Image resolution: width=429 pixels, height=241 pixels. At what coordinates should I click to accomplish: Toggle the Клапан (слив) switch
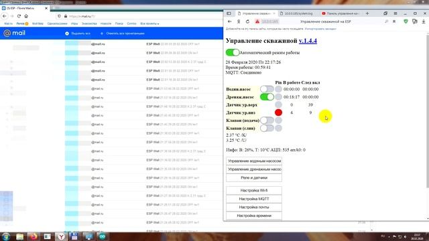pyautogui.click(x=267, y=128)
